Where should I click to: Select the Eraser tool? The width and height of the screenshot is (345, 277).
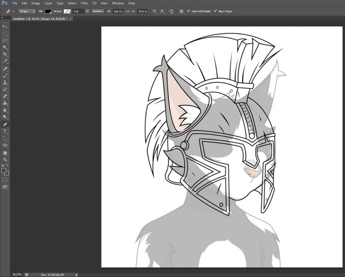point(5,96)
